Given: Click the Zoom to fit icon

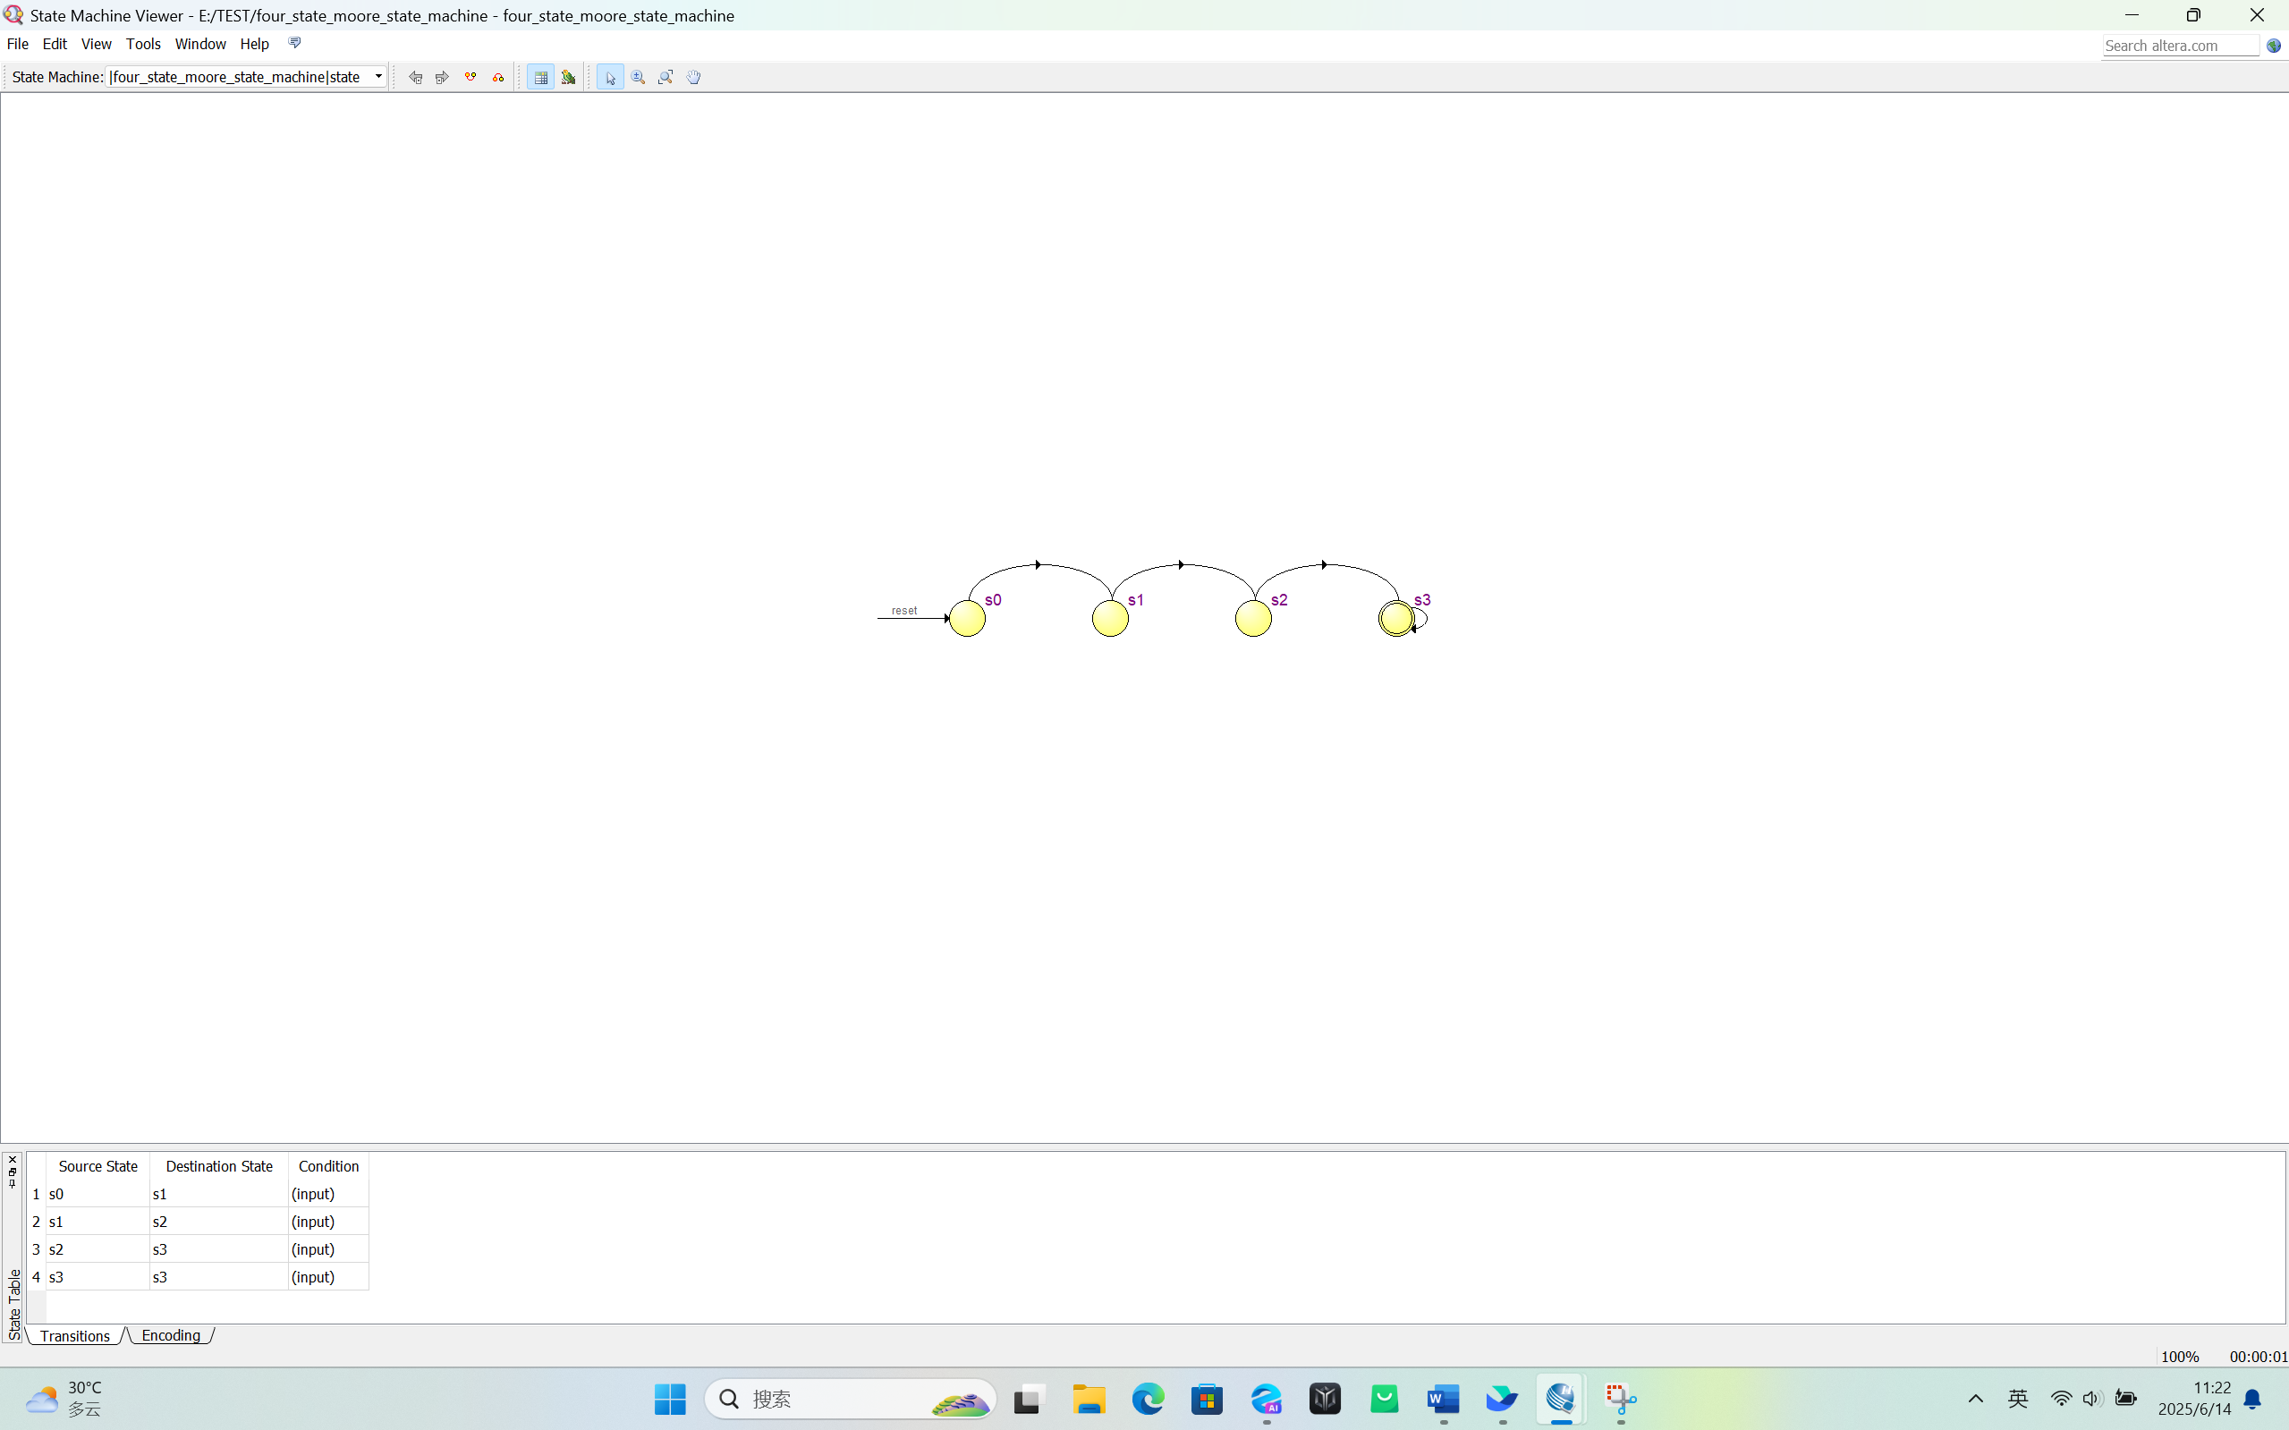Looking at the screenshot, I should tap(666, 78).
